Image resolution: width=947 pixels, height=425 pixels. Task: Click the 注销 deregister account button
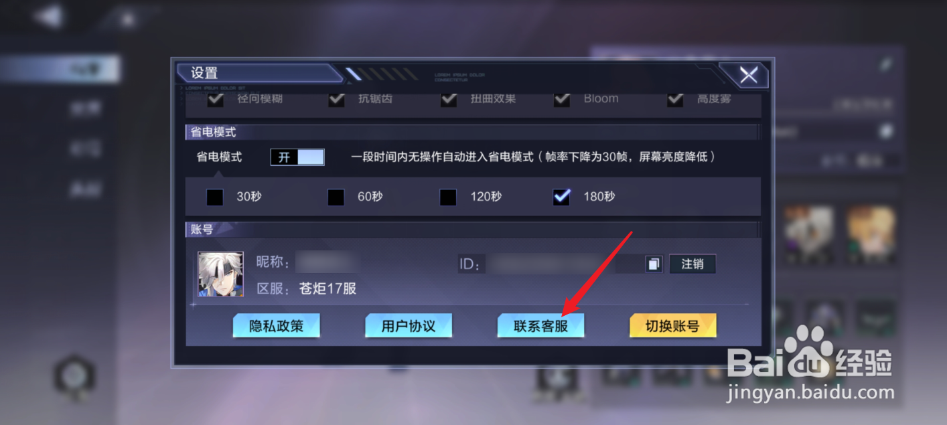(x=693, y=264)
